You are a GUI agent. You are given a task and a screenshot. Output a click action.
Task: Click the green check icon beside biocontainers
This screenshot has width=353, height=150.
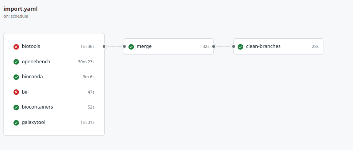click(16, 107)
